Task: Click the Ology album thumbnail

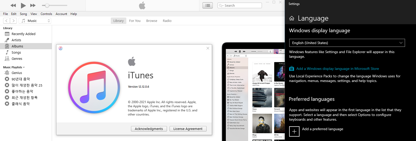Action: (262, 123)
